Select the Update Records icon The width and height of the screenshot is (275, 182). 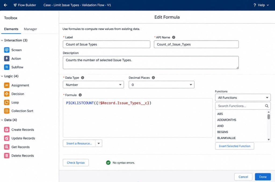[x=7, y=138]
